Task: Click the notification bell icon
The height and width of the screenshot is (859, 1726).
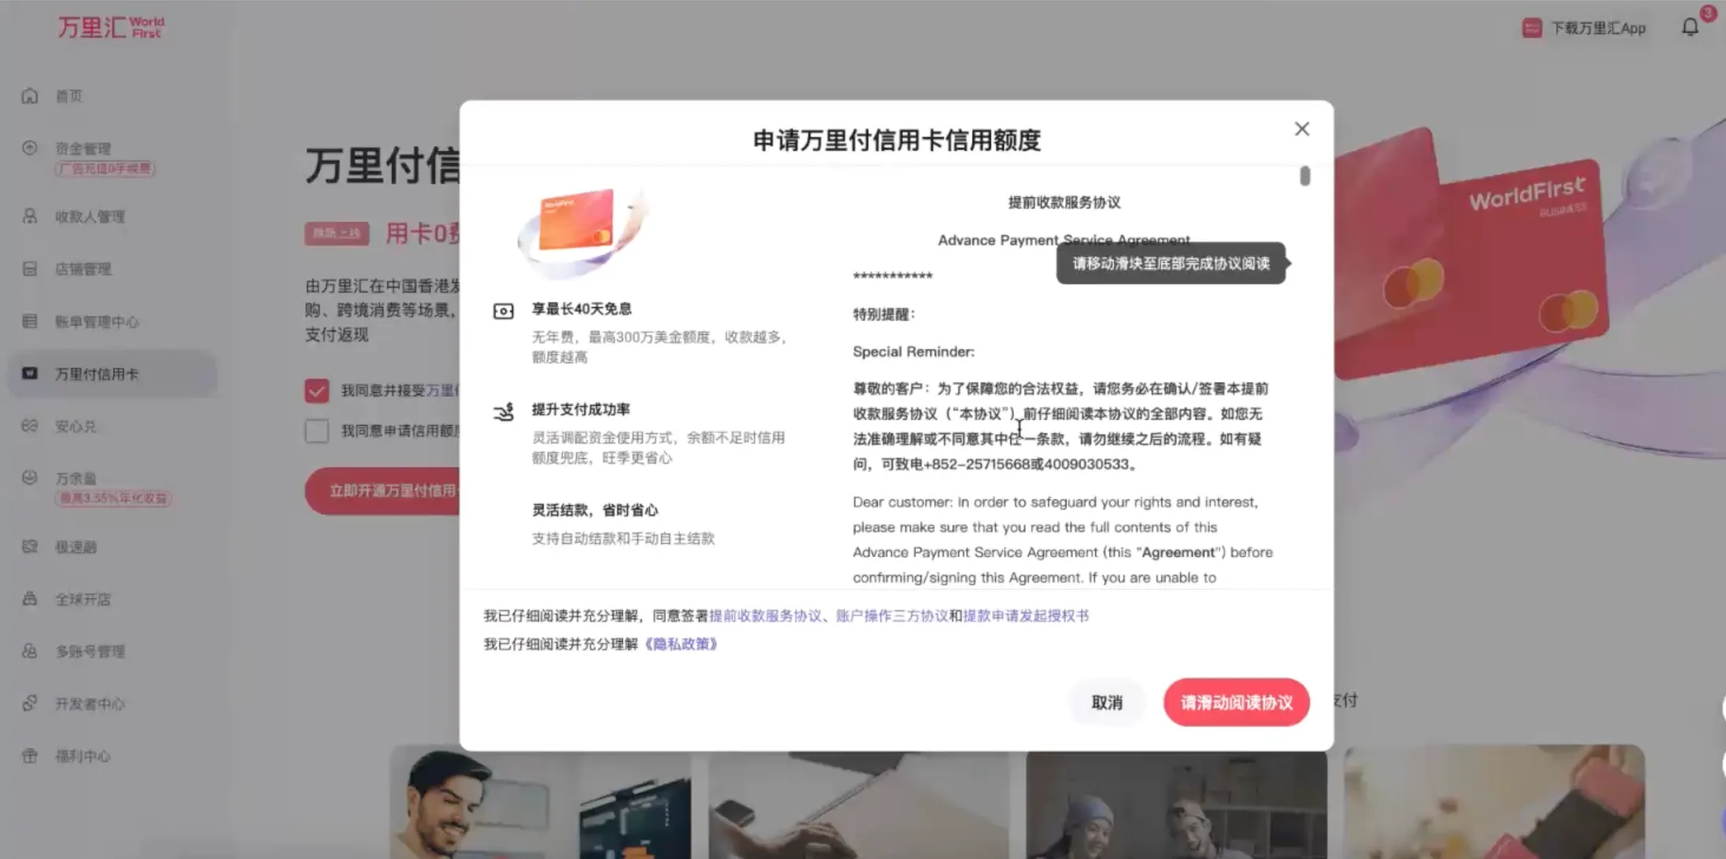Action: tap(1690, 28)
